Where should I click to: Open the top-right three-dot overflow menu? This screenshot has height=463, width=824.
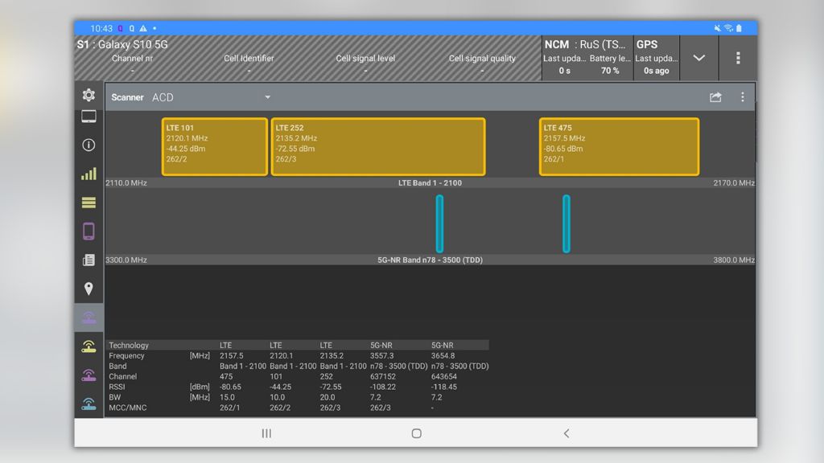tap(737, 58)
